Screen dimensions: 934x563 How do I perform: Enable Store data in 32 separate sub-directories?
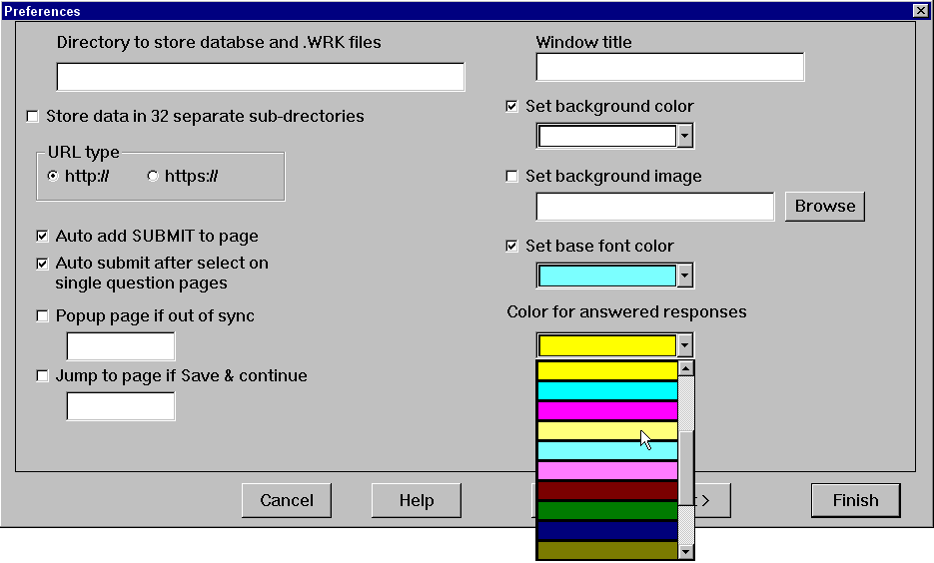pos(33,117)
